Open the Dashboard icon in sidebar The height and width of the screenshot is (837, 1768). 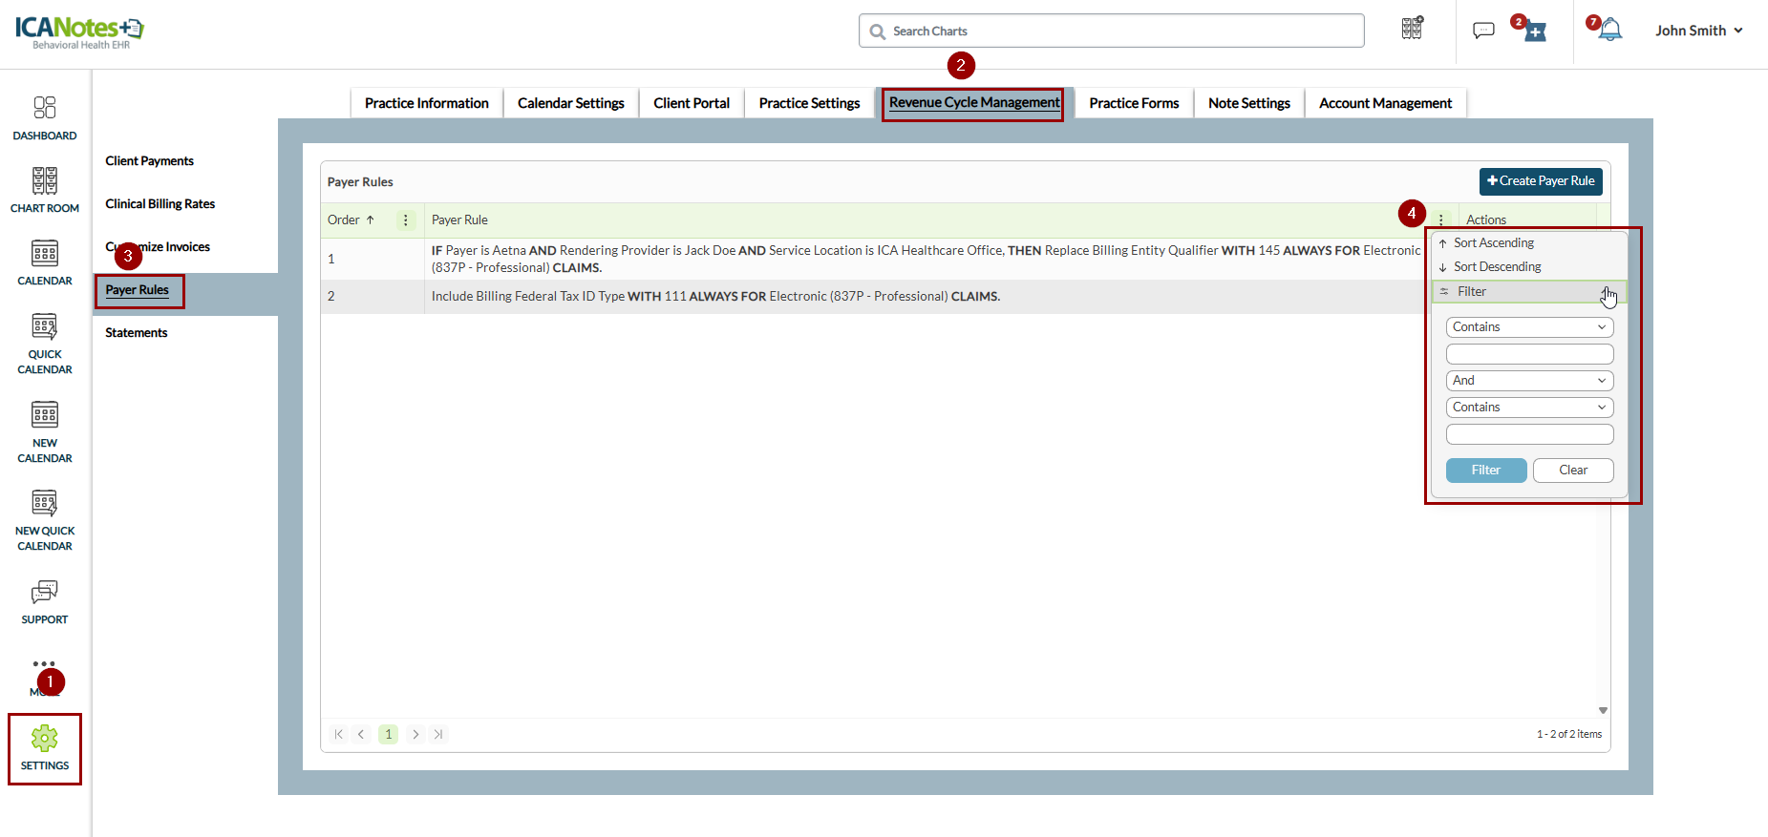click(x=45, y=107)
